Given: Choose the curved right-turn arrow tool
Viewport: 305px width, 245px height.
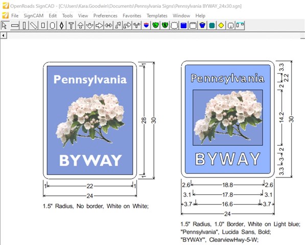Looking at the screenshot, I should tap(127, 26).
